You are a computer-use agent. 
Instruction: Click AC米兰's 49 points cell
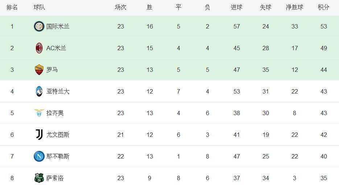click(324, 48)
